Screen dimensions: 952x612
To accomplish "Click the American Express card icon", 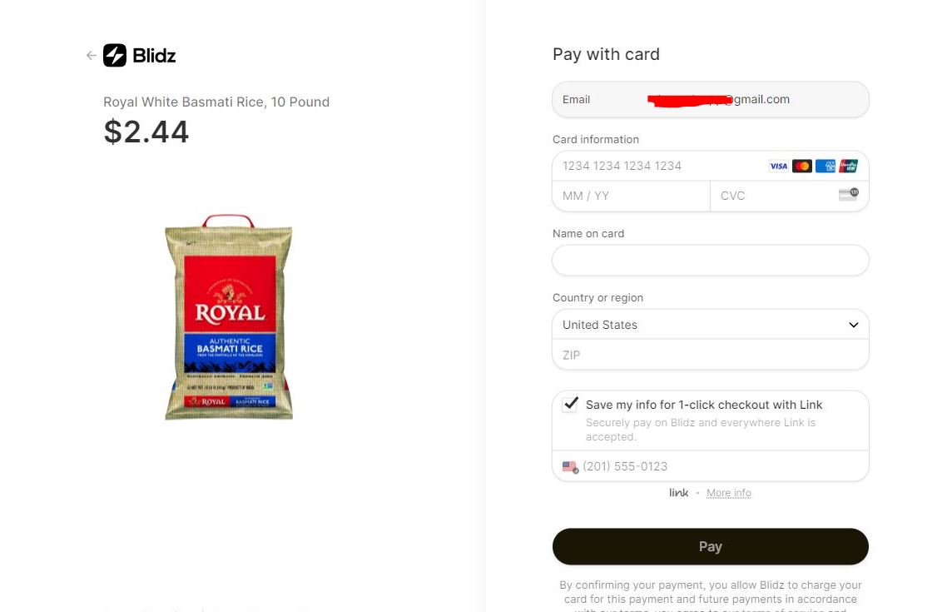I will tap(825, 166).
